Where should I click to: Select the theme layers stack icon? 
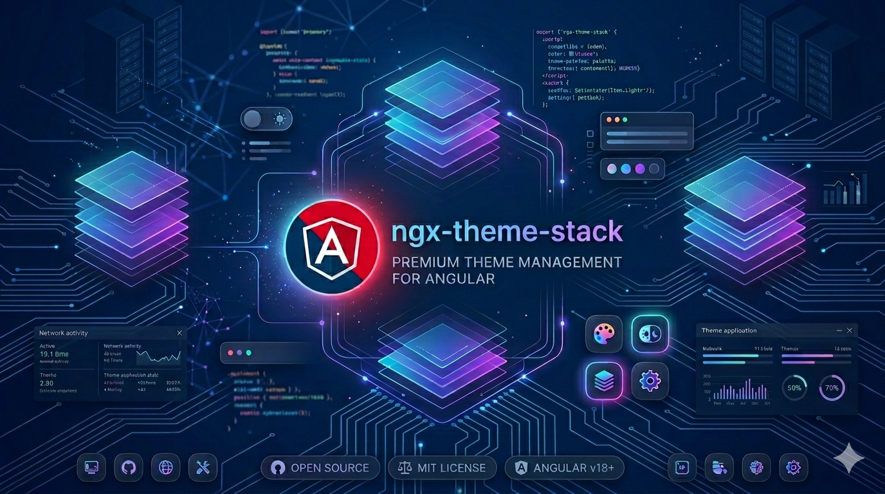click(x=603, y=380)
